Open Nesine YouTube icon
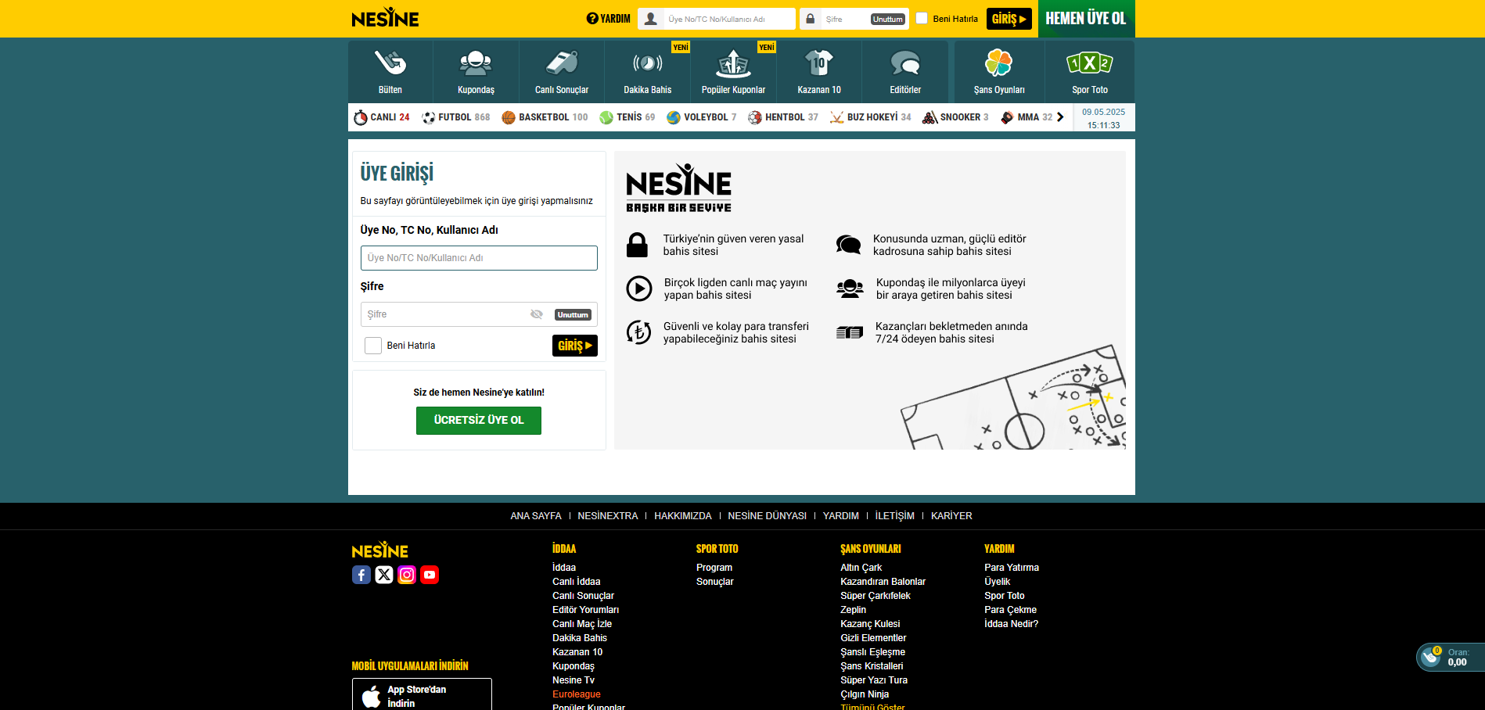Screen dimensions: 1485x710 430,575
